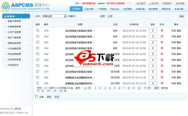Toggle the status icon in row 236
The width and height of the screenshot is (188, 116).
pos(162,77)
